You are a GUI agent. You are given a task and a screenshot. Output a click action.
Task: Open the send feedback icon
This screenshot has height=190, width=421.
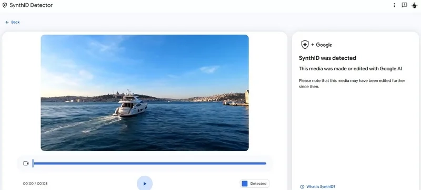tap(404, 5)
